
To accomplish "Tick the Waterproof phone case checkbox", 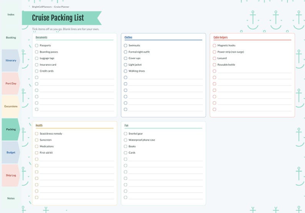I will (x=126, y=140).
